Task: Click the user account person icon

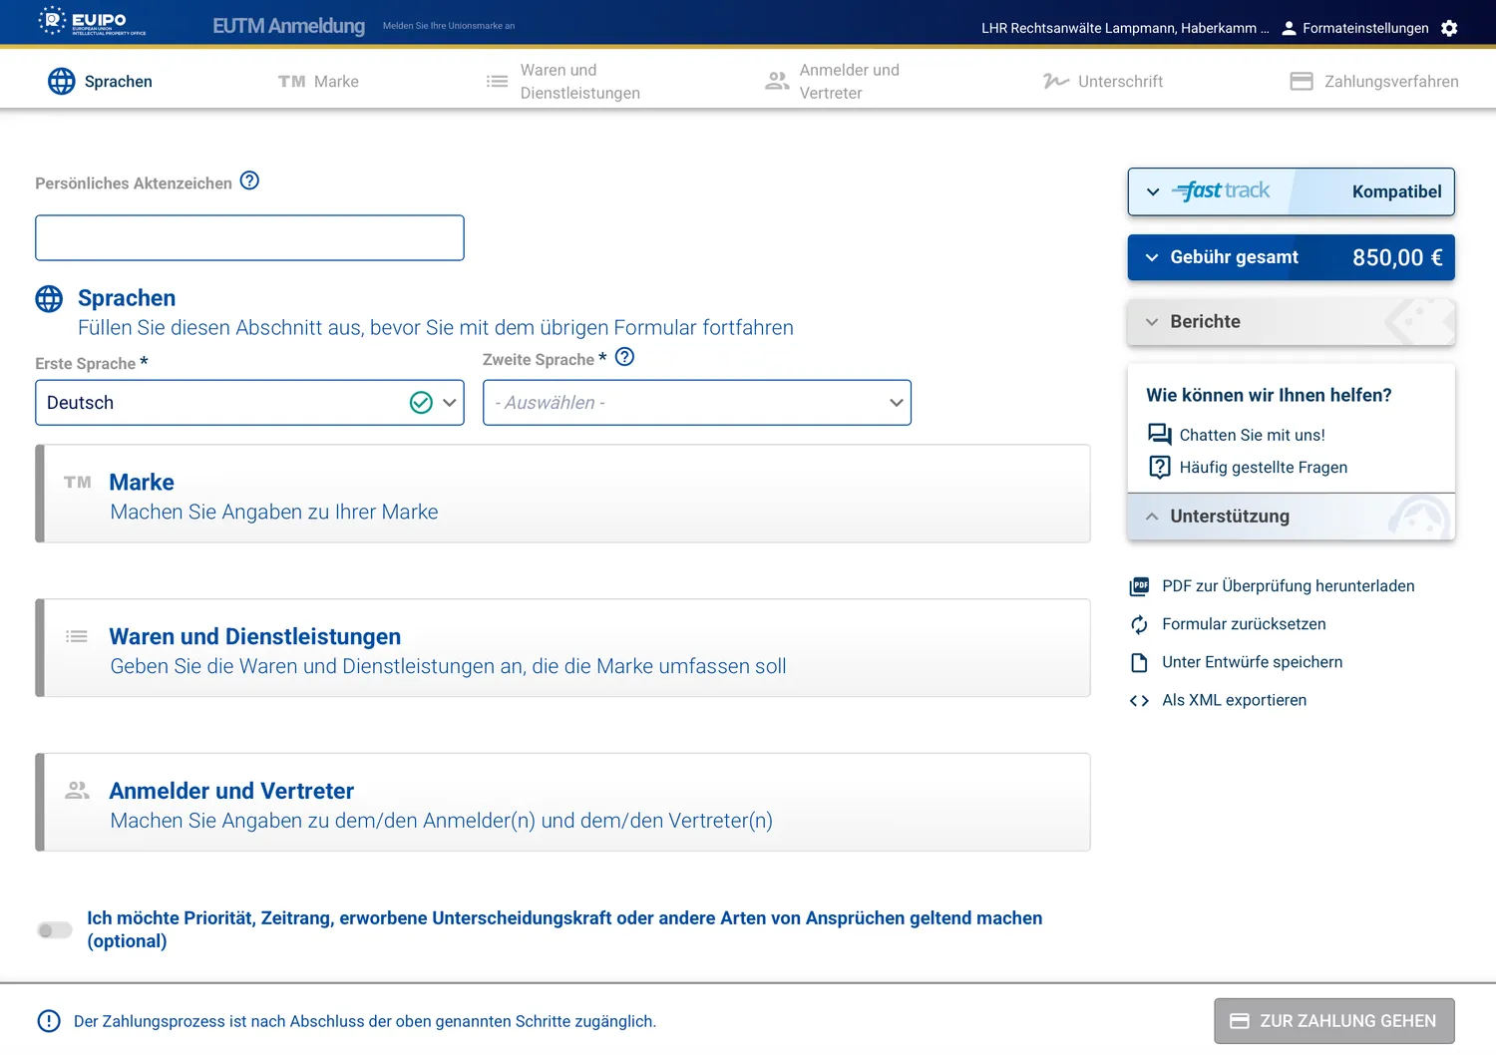Action: [x=1289, y=28]
